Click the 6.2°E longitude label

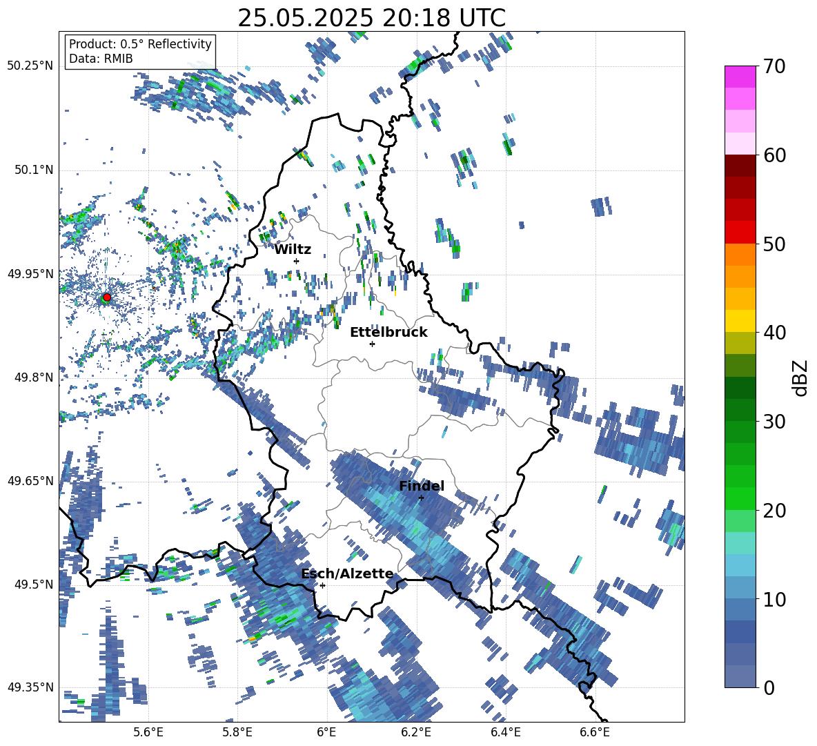[416, 732]
